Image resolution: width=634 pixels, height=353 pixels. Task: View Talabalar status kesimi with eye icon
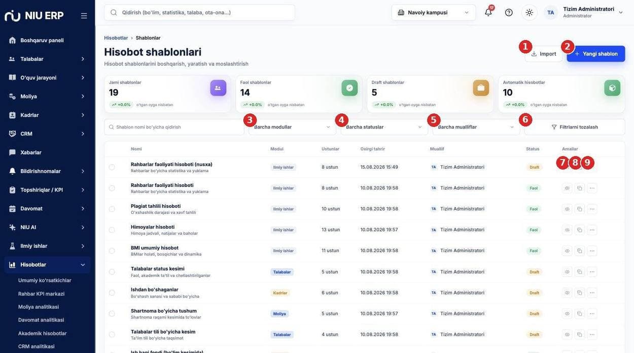click(567, 272)
